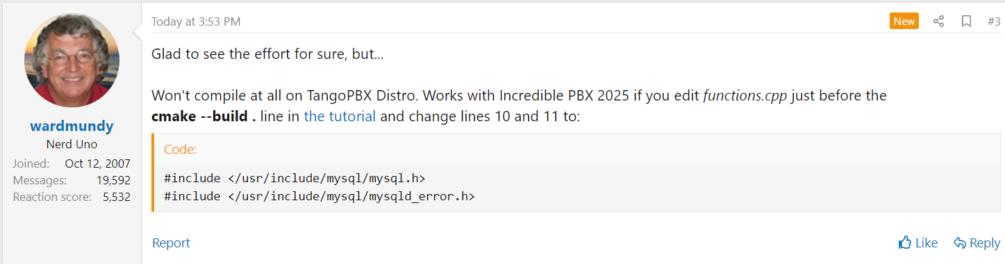The height and width of the screenshot is (264, 1005).
Task: Click the Nerd Uno user title
Action: (72, 145)
